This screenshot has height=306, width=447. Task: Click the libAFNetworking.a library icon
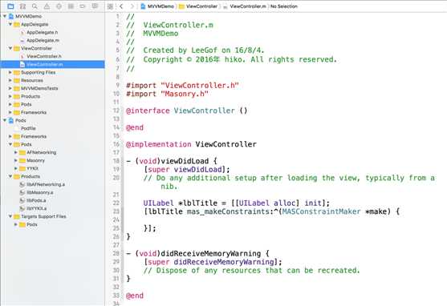pos(22,184)
